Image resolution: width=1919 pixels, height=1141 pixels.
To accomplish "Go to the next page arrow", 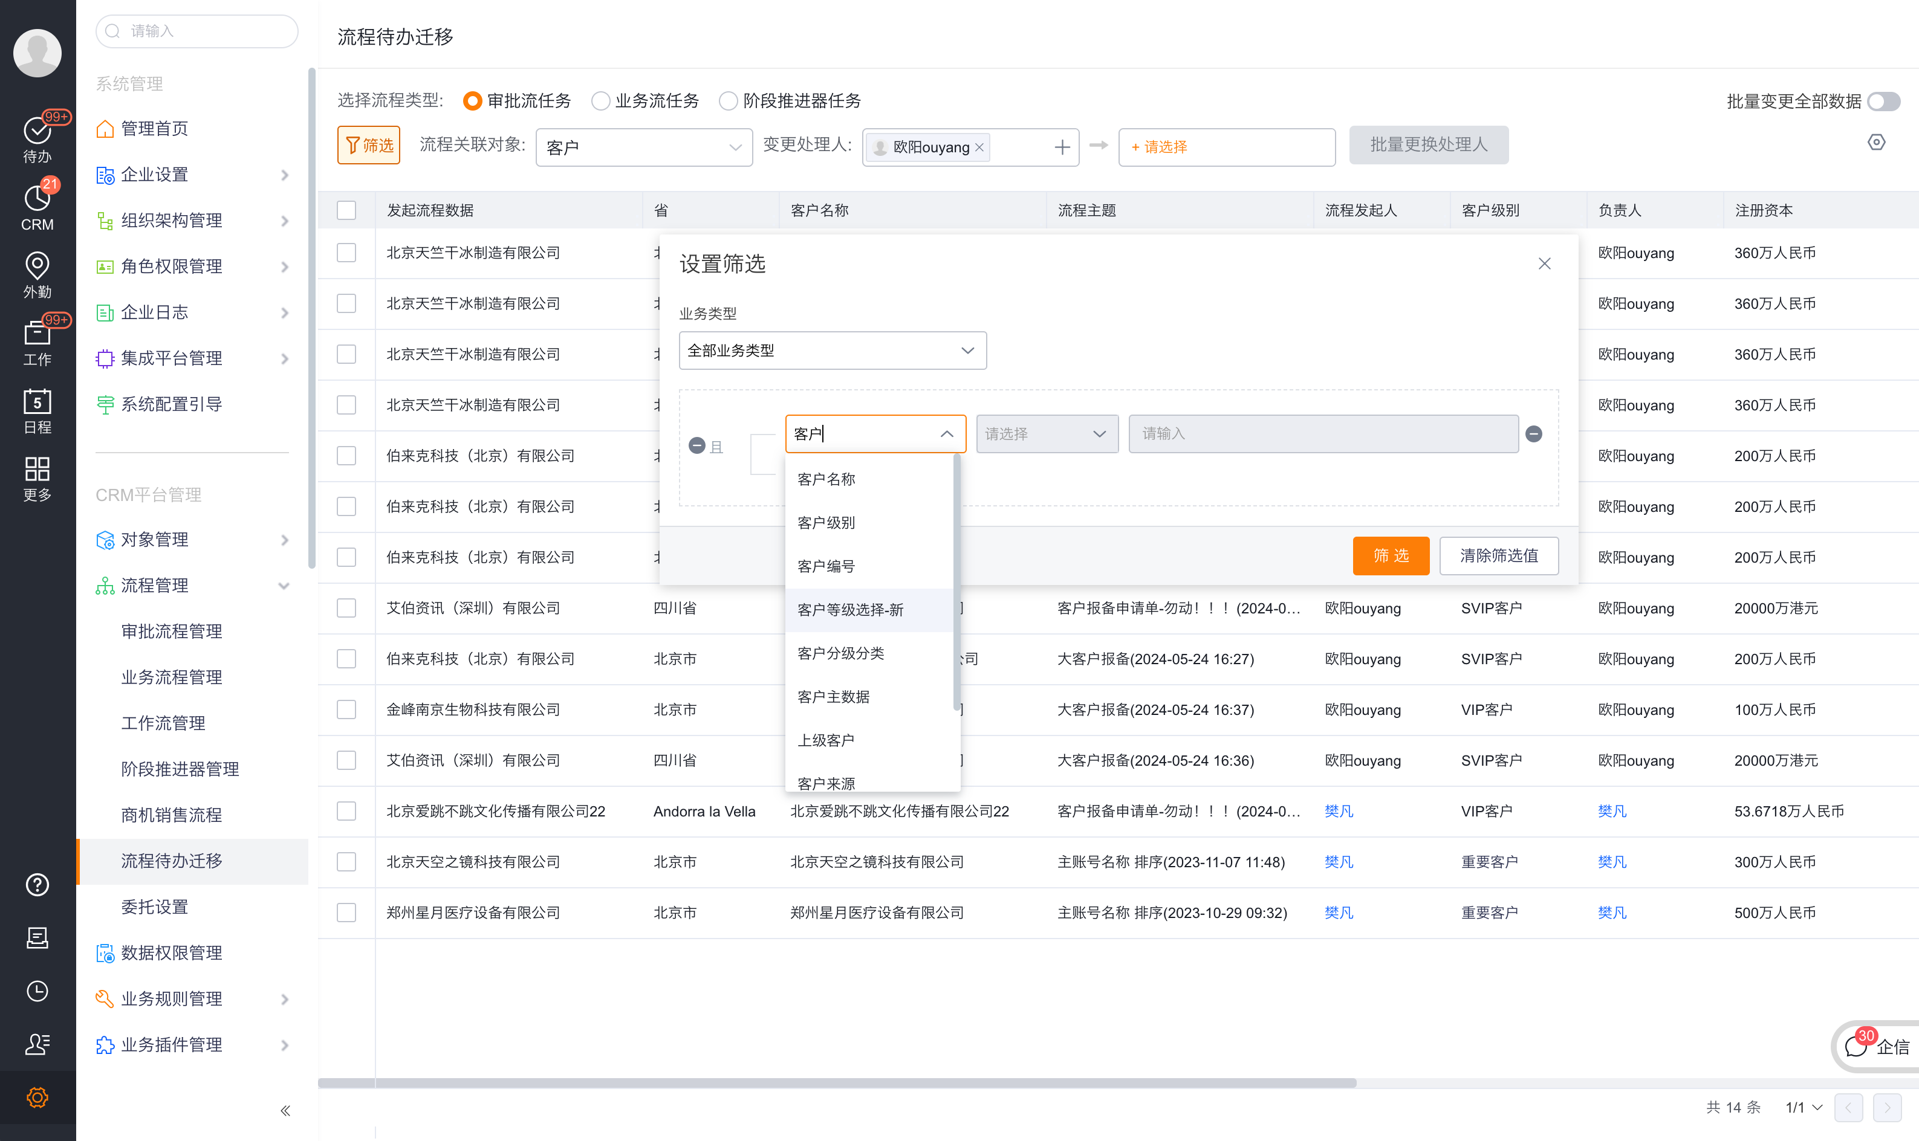I will (x=1887, y=1107).
